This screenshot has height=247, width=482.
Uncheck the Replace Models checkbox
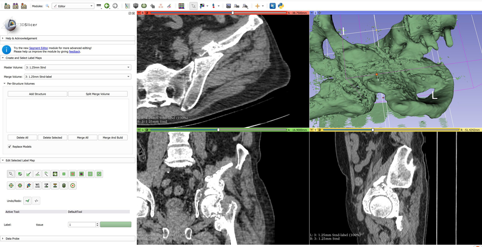pos(10,146)
